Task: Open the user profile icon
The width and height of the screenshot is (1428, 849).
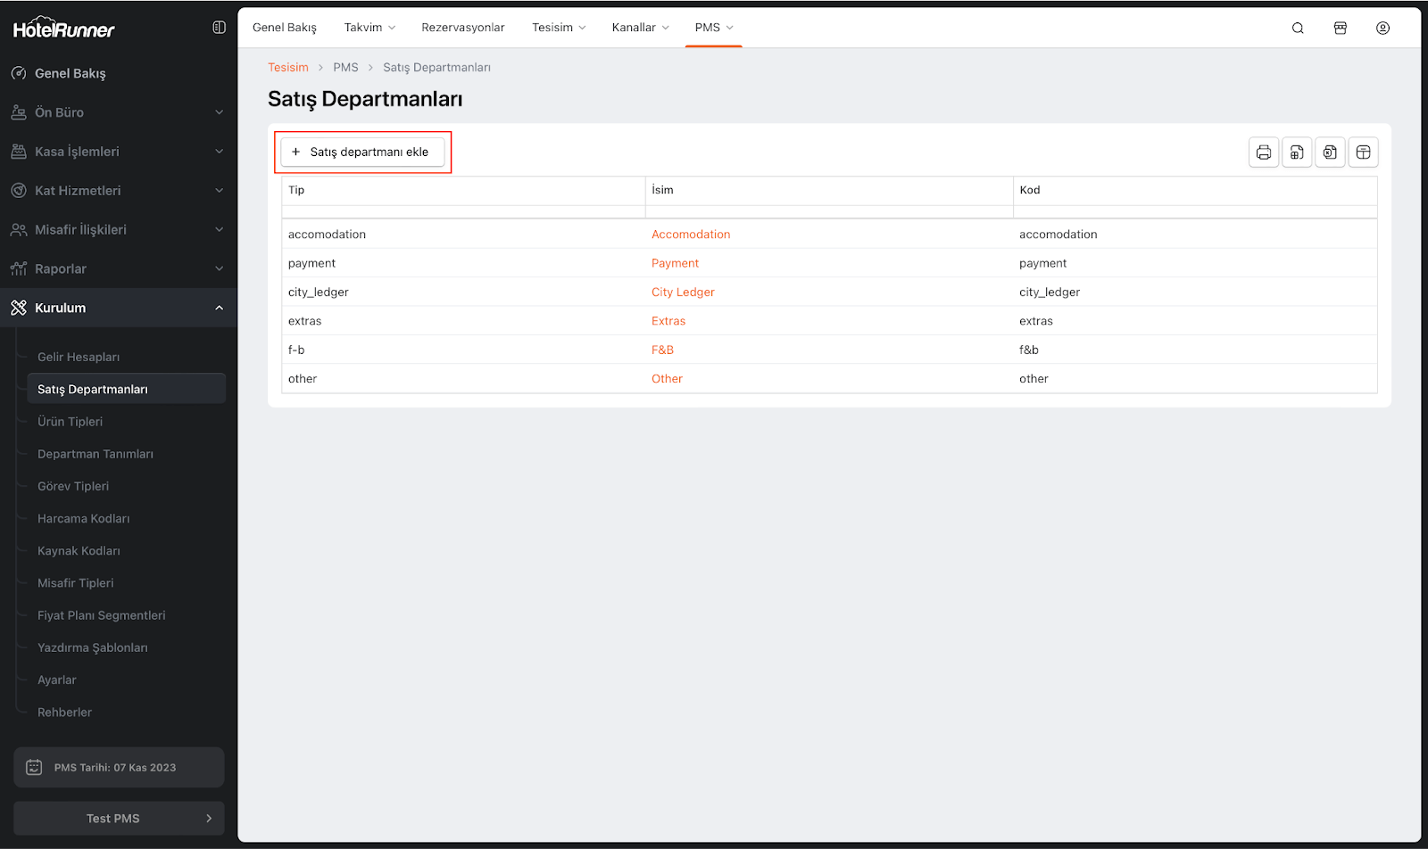Action: [x=1382, y=29]
